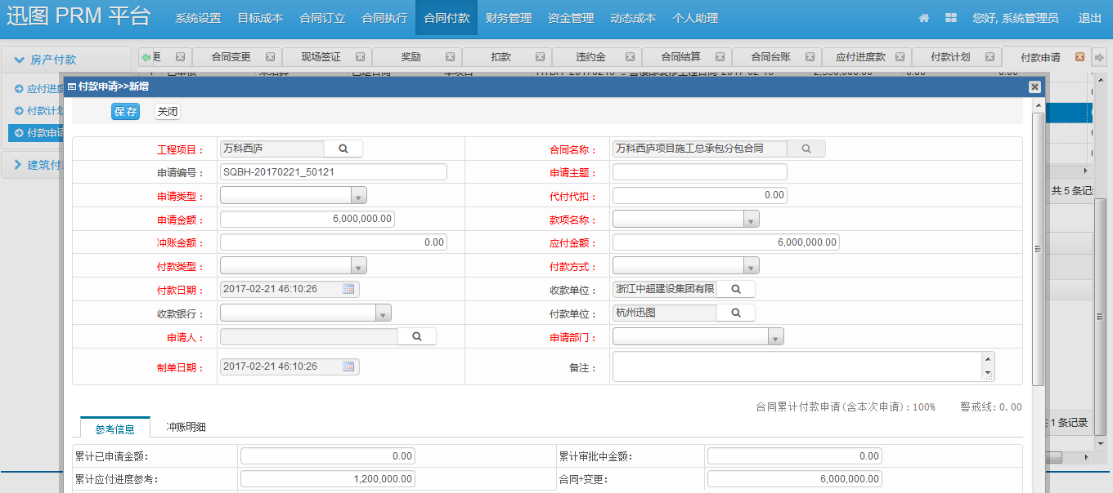Click the grid layout icon in header
This screenshot has width=1113, height=493.
(951, 18)
